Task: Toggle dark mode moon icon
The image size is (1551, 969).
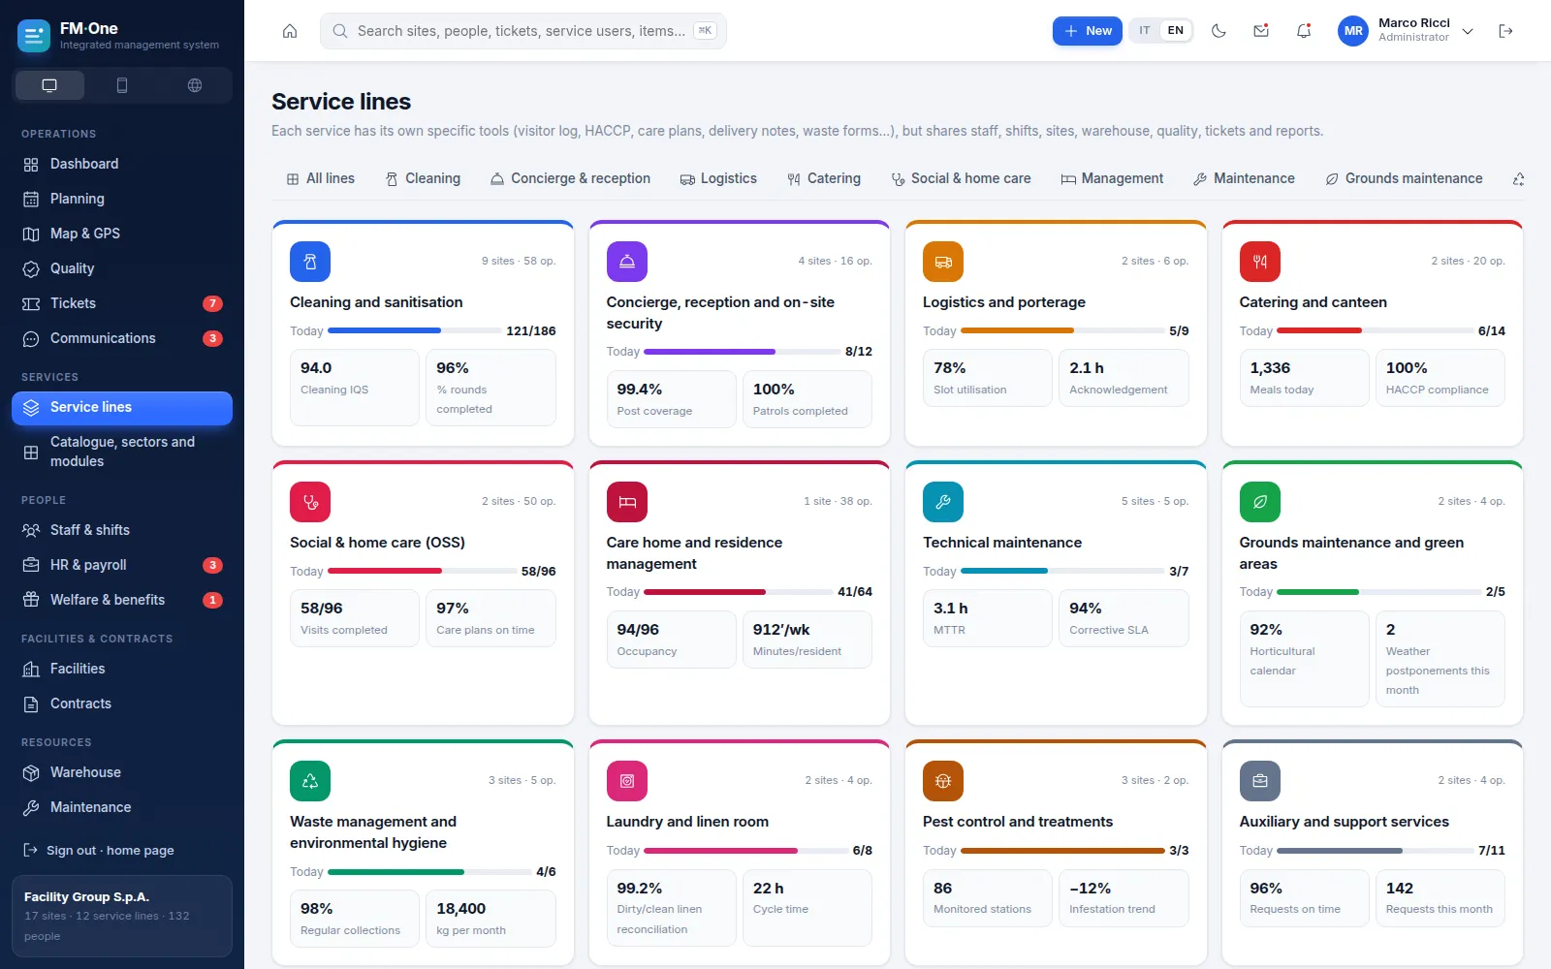Action: 1219,31
